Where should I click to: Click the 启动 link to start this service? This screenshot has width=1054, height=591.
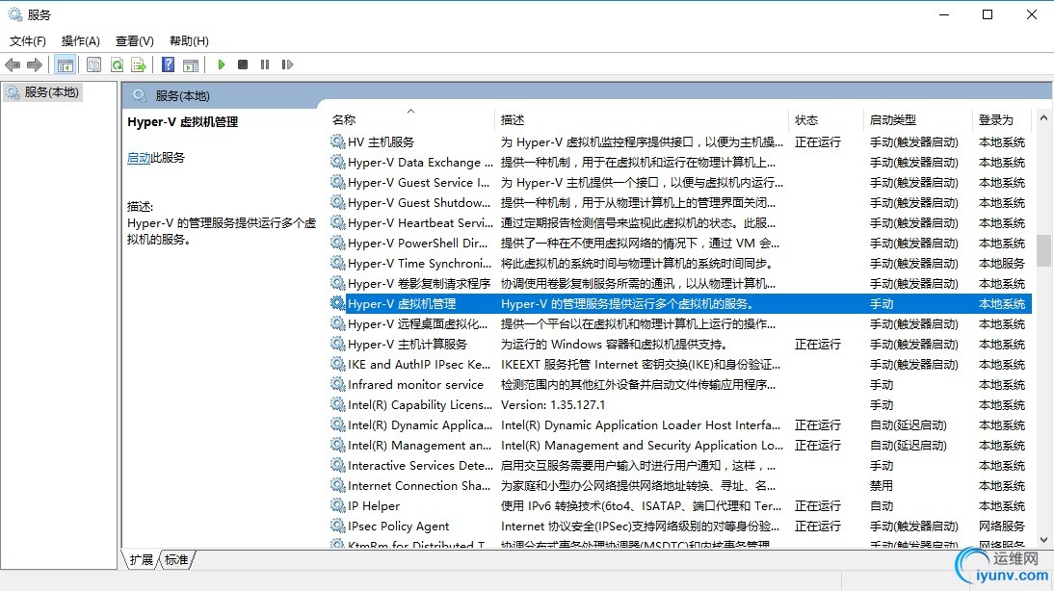139,158
